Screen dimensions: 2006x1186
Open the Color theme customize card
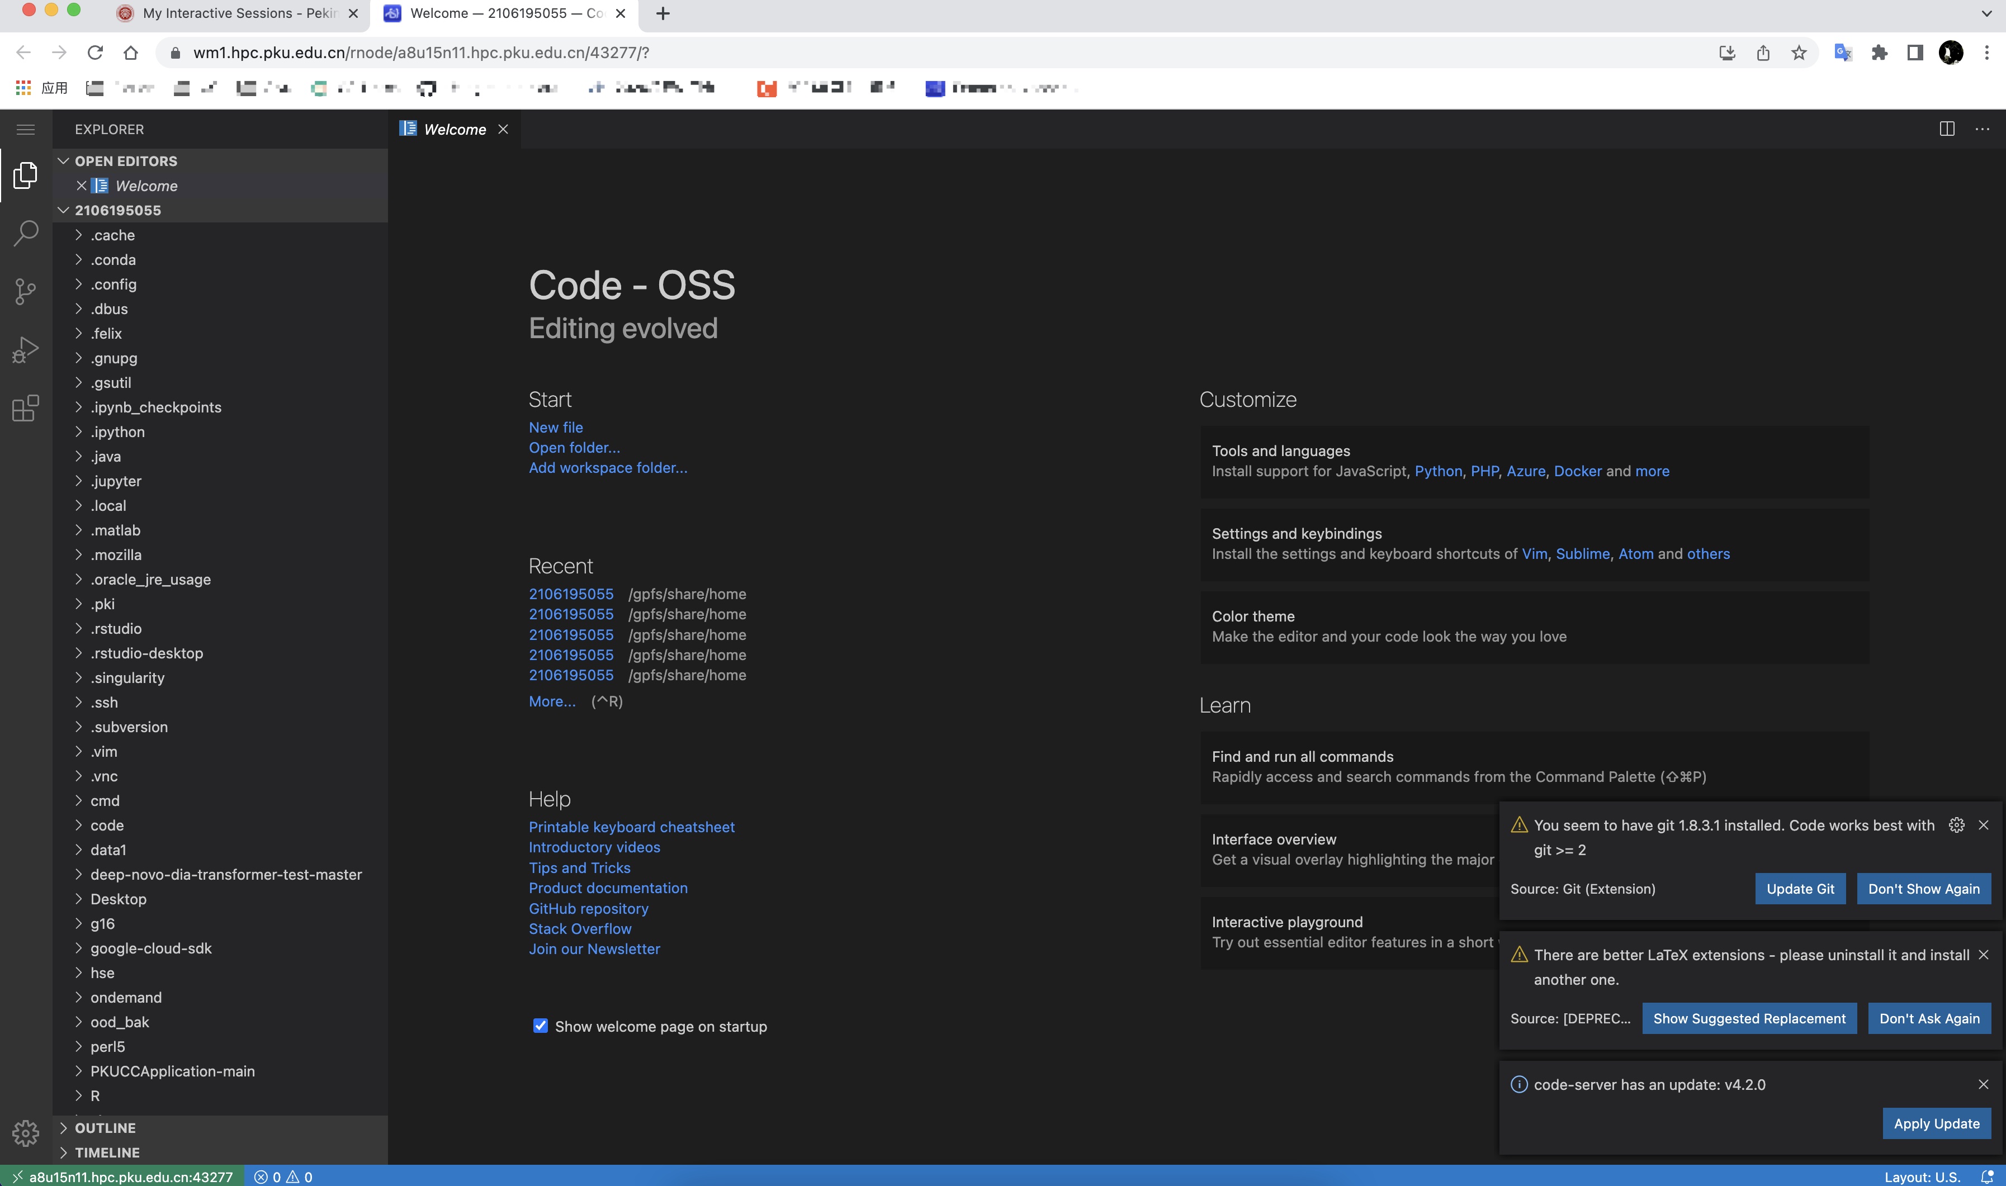1534,627
